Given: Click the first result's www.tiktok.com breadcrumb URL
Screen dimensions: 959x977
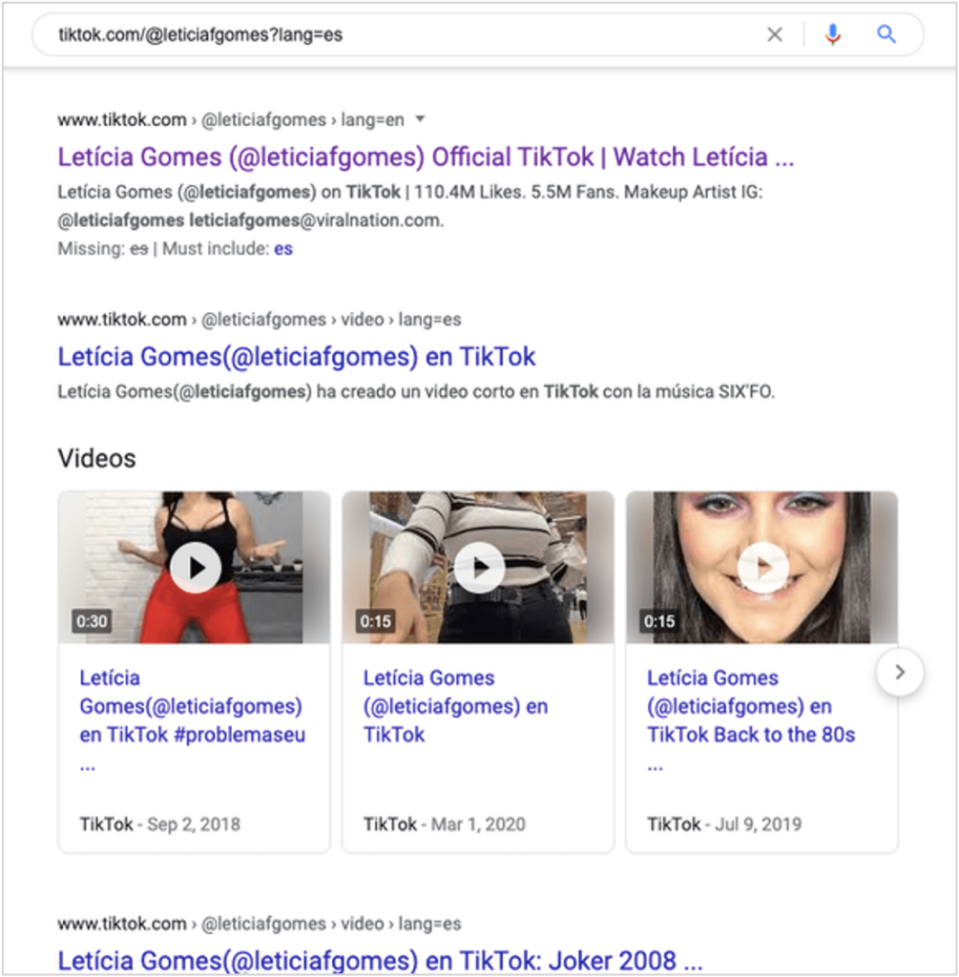Looking at the screenshot, I should 231,119.
